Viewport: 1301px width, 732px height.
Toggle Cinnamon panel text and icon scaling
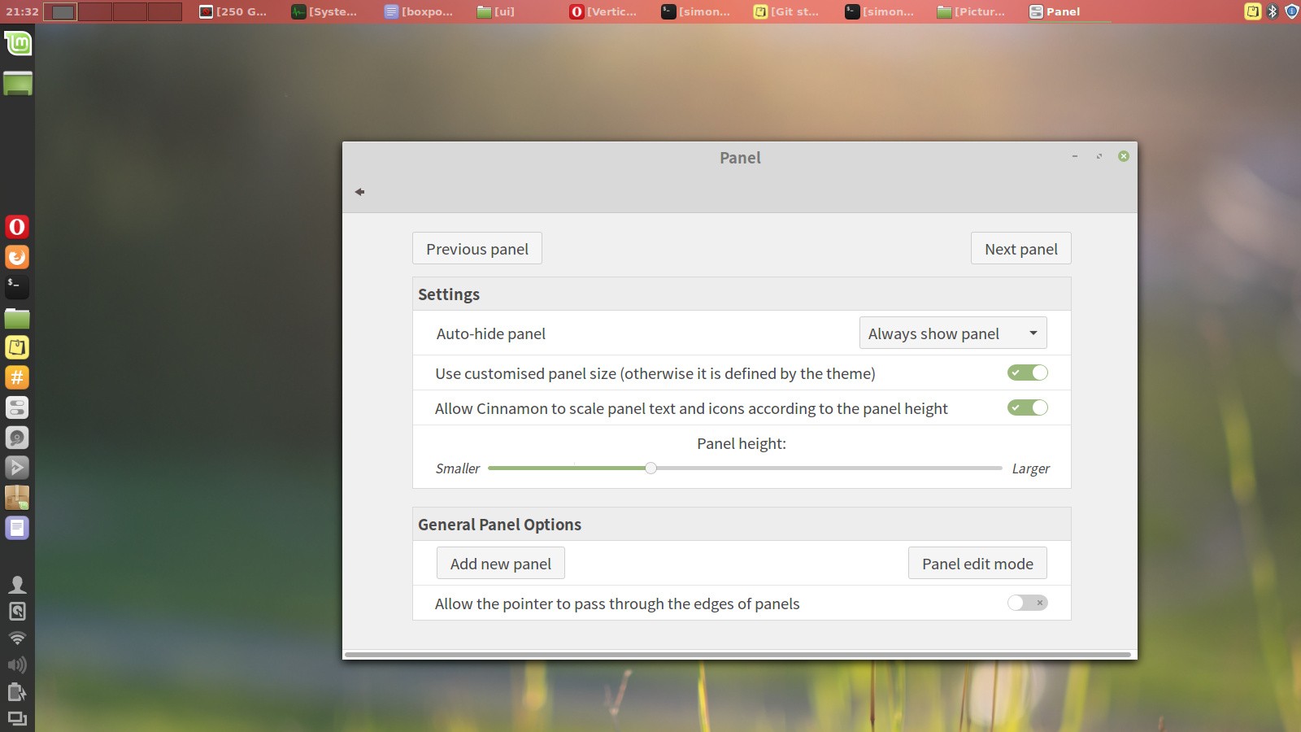1028,407
